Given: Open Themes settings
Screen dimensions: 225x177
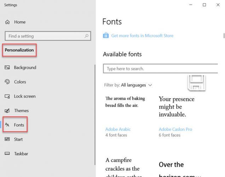Looking at the screenshot, I should point(21,110).
